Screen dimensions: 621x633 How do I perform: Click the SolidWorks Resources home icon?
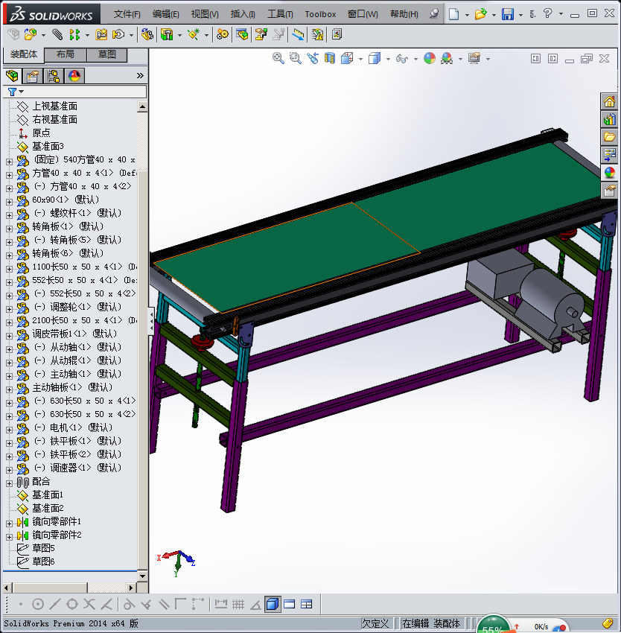click(x=610, y=101)
